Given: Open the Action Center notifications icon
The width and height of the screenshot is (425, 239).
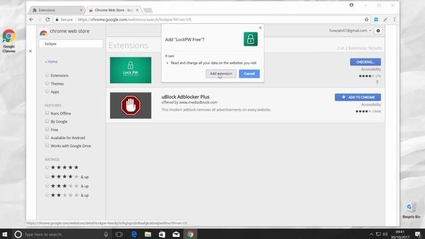Looking at the screenshot, I should (x=418, y=234).
